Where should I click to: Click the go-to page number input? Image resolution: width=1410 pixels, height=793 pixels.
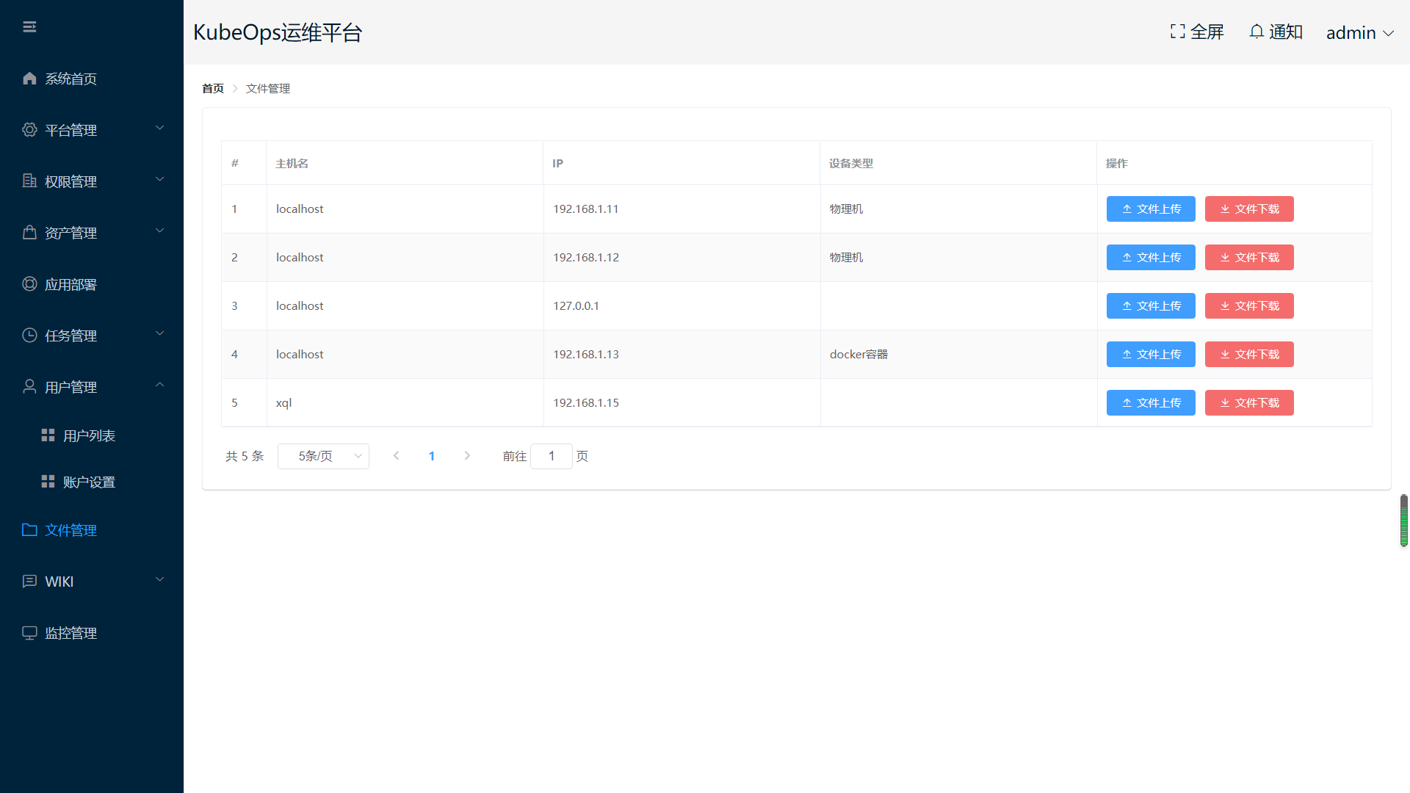pyautogui.click(x=552, y=456)
